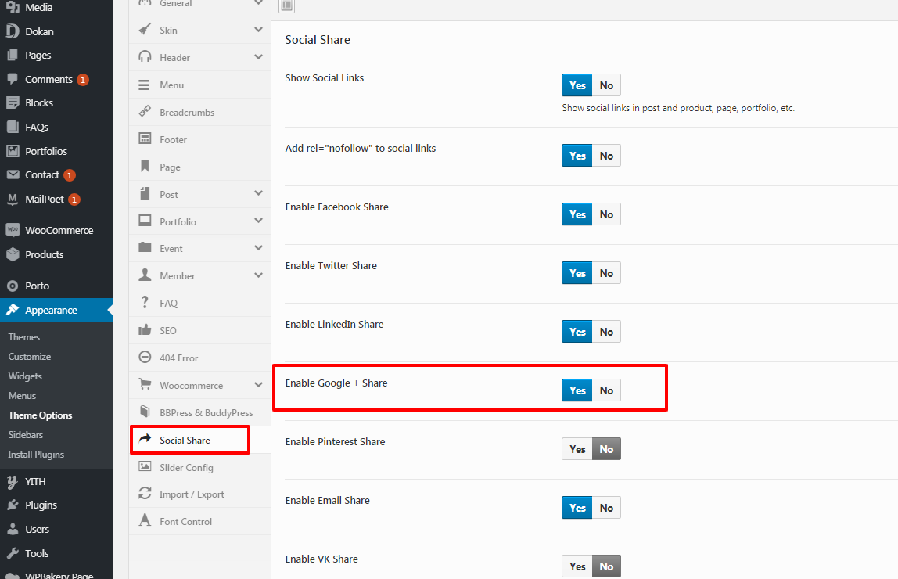Click the Import / Export refresh icon
The width and height of the screenshot is (898, 579).
pos(145,494)
